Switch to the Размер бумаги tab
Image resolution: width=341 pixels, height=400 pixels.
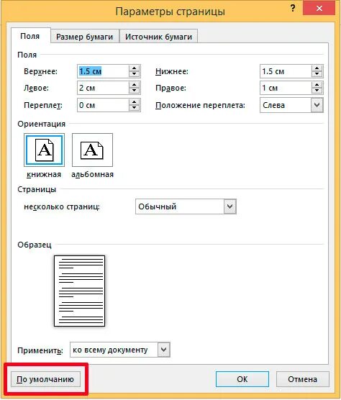click(x=85, y=37)
